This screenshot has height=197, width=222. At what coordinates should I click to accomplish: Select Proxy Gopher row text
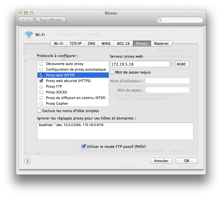[57, 104]
